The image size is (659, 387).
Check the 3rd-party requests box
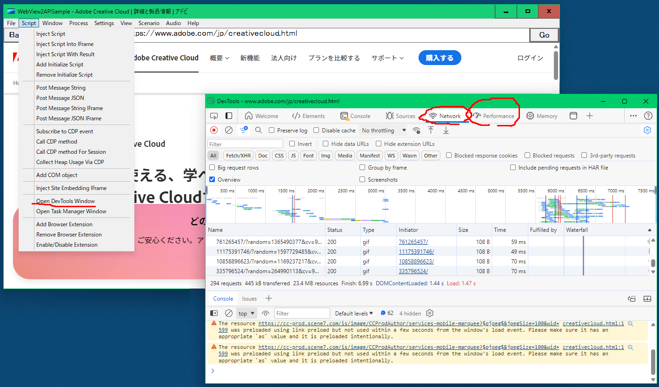point(584,156)
